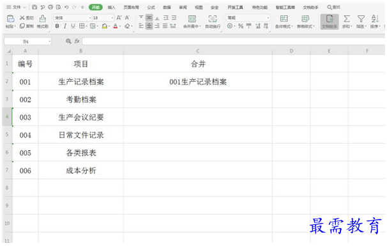
Task: Switch to the Data (数据) tab
Action: (167, 8)
